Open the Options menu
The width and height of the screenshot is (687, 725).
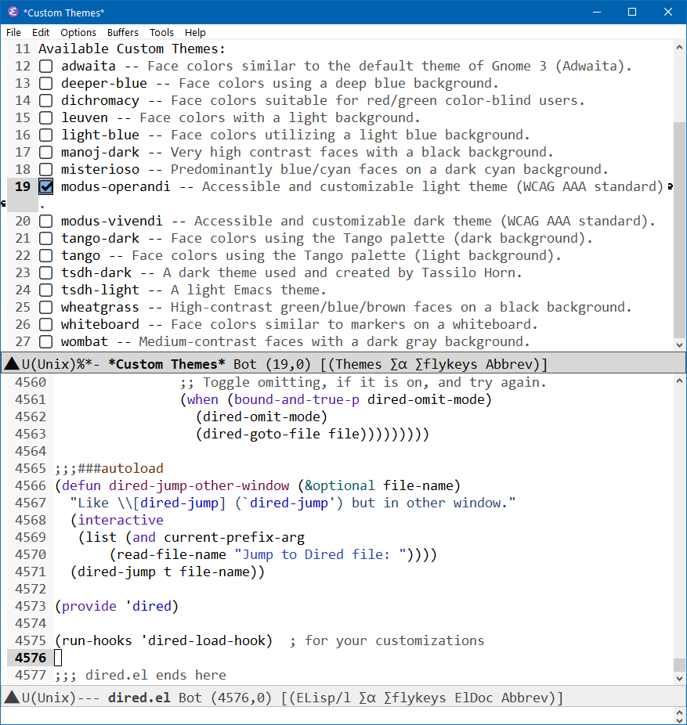pos(78,32)
